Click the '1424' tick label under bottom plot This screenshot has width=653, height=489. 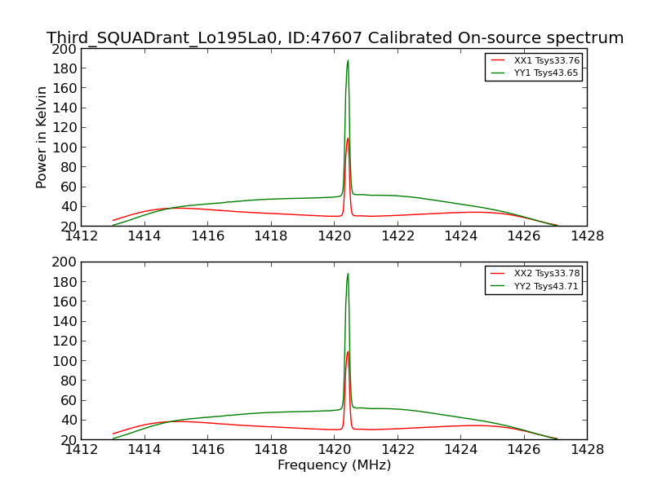point(460,449)
